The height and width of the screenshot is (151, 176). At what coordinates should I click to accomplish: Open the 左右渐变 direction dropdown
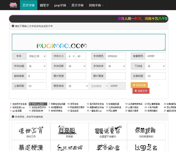[x=99, y=86]
